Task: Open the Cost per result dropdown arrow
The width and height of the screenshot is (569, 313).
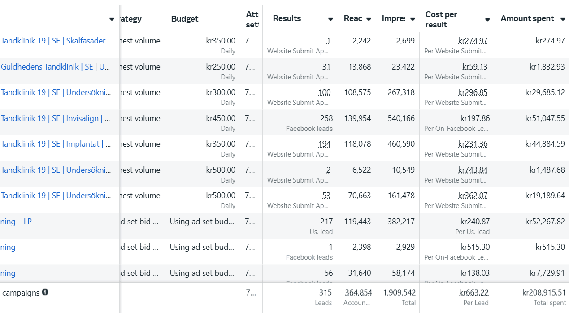Action: tap(487, 20)
